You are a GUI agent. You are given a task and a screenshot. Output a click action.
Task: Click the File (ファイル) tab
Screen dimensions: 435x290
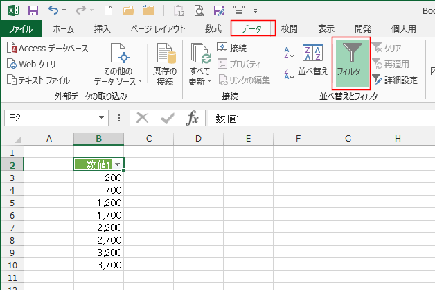coord(21,29)
